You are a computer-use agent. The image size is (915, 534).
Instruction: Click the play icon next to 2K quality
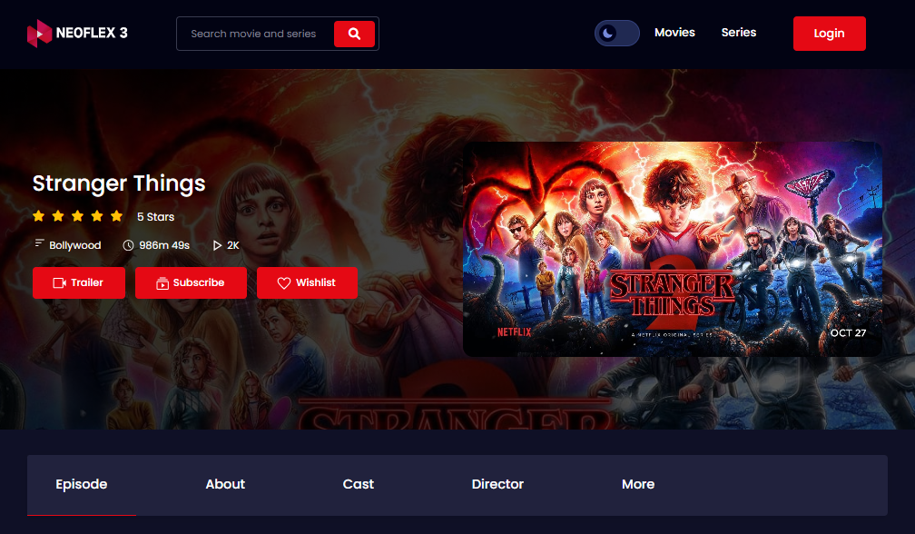pyautogui.click(x=216, y=244)
